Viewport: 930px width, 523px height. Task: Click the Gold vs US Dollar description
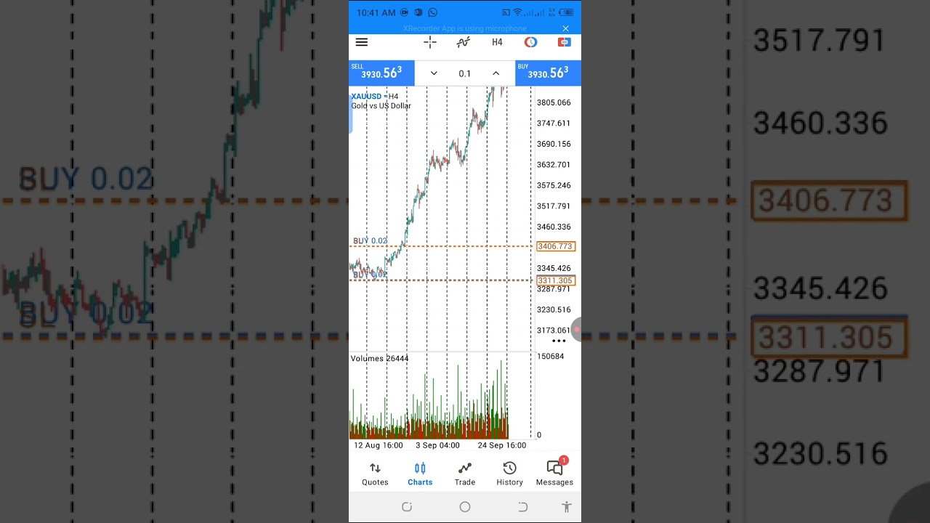(381, 106)
